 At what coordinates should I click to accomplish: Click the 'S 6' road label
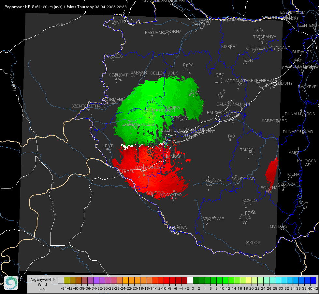[60, 25]
